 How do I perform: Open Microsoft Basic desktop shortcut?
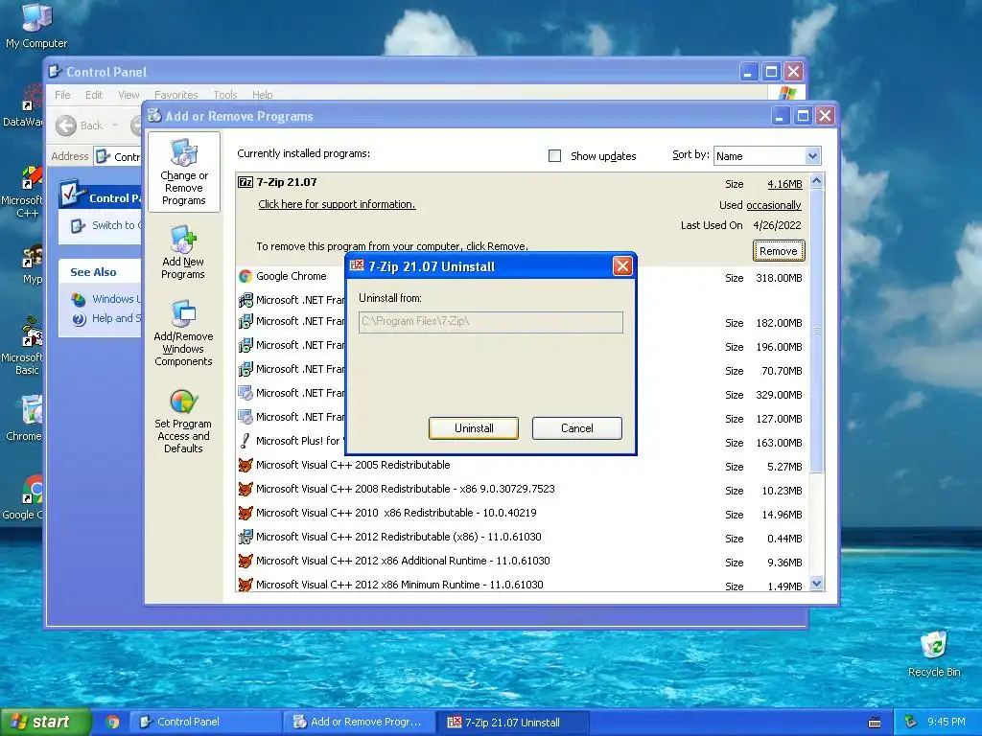click(23, 345)
